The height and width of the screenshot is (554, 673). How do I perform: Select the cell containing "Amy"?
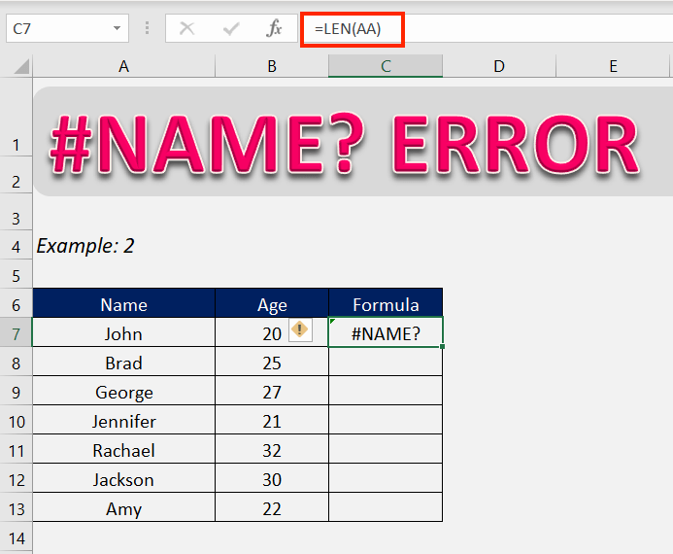[123, 507]
